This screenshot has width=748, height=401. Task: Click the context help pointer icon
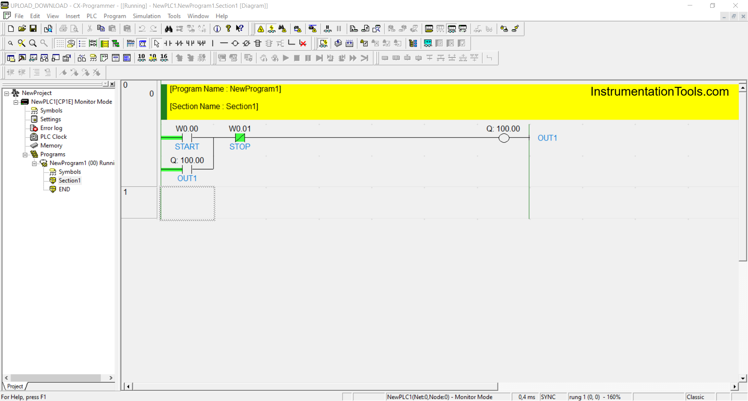(240, 28)
